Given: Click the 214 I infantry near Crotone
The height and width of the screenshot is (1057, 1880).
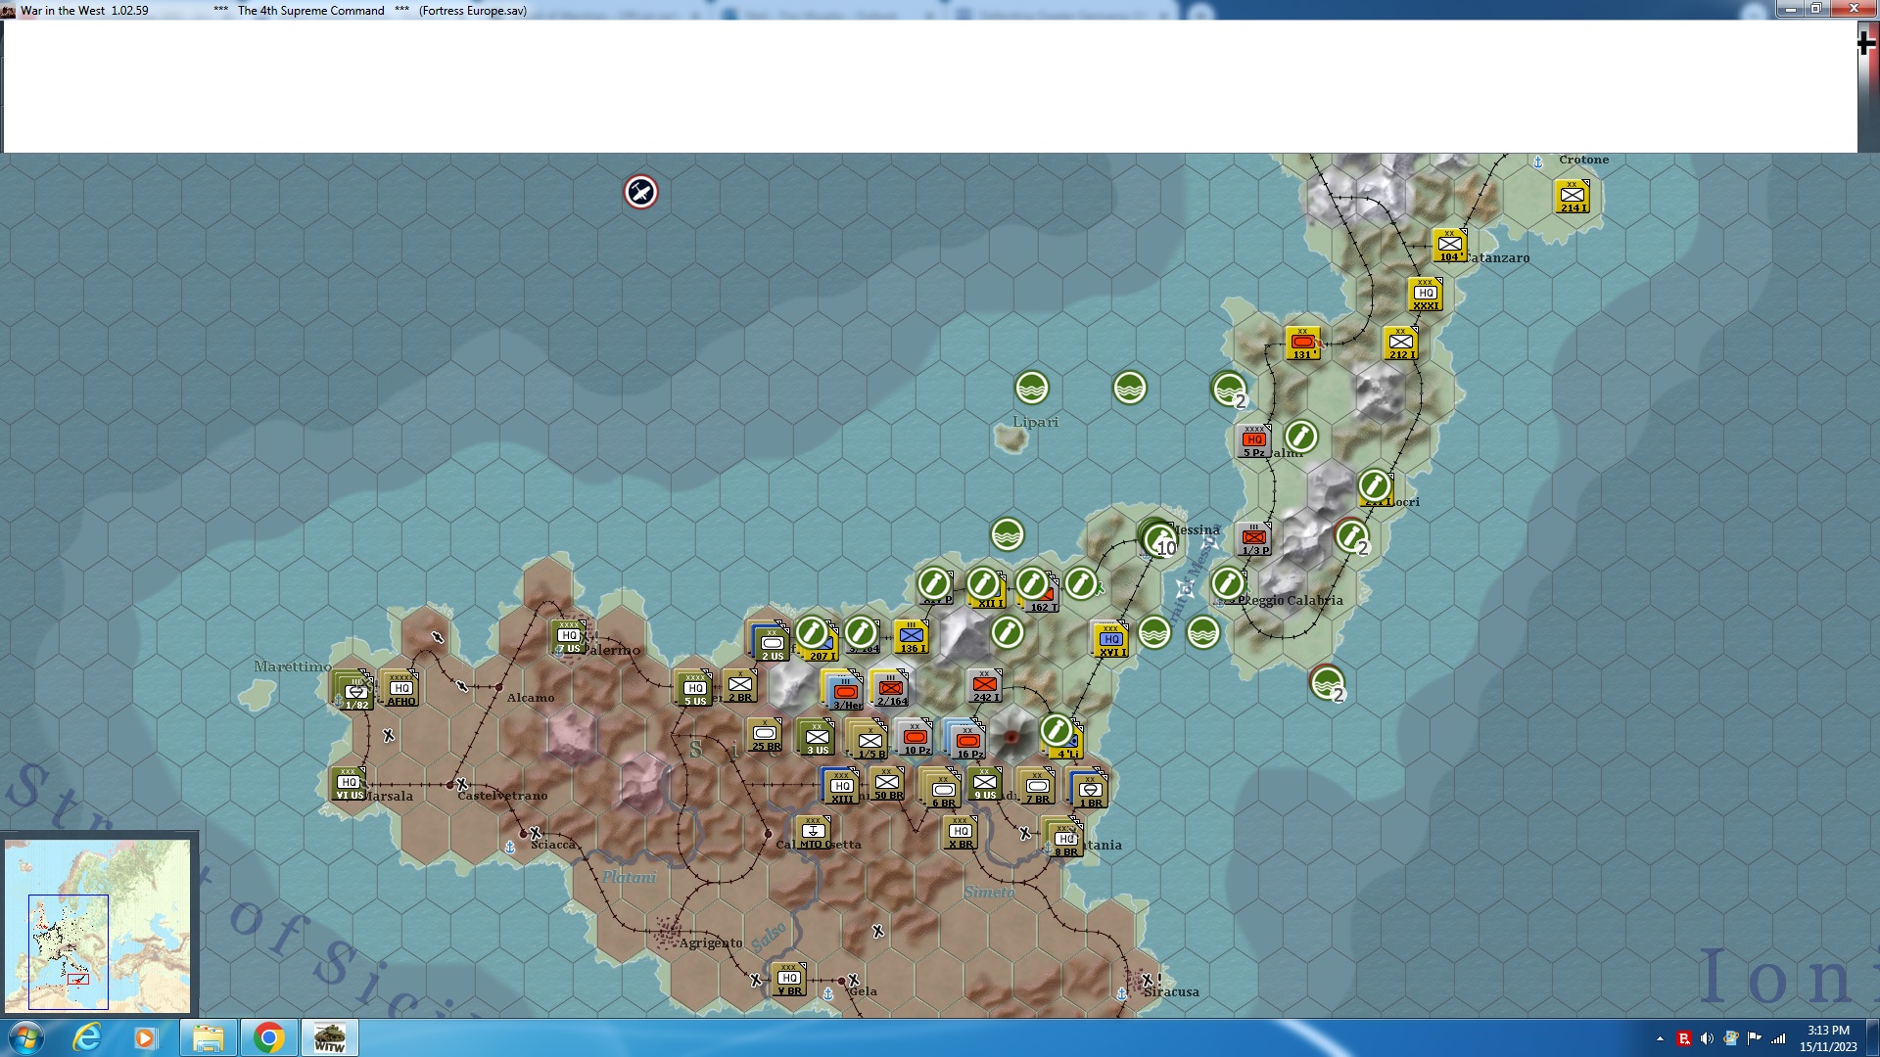Looking at the screenshot, I should point(1573,197).
